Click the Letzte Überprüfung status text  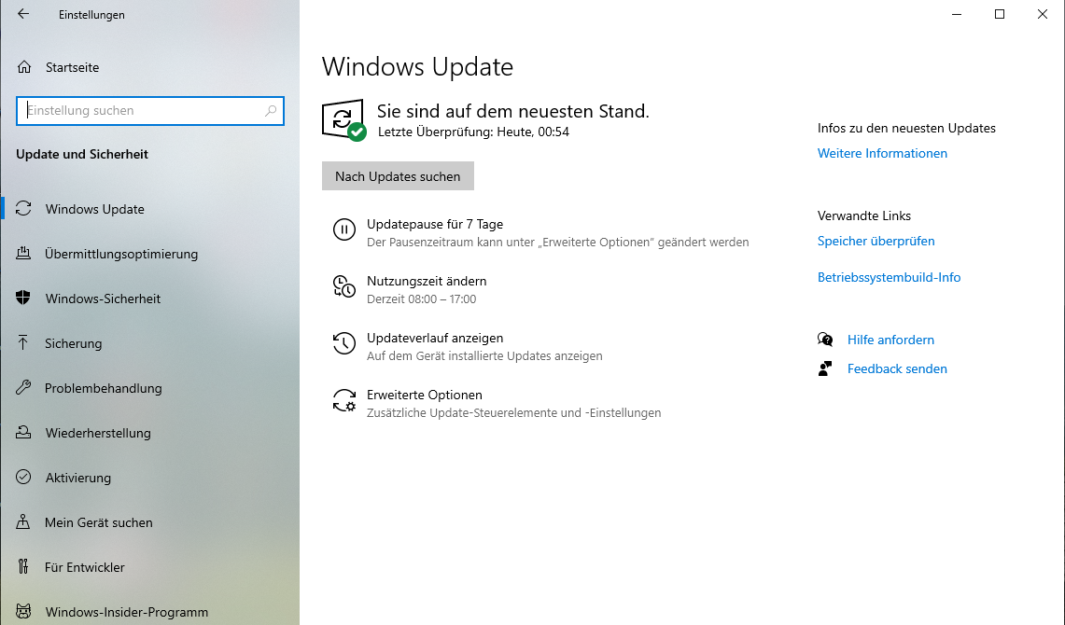tap(473, 132)
